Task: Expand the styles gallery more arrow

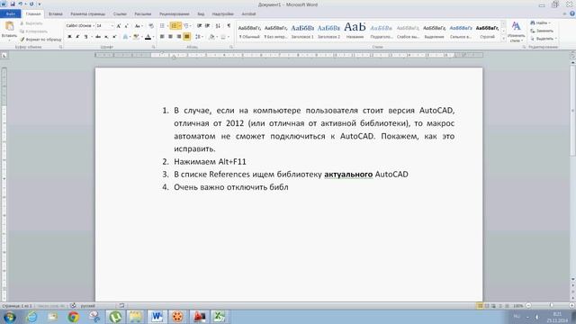Action: click(x=503, y=39)
